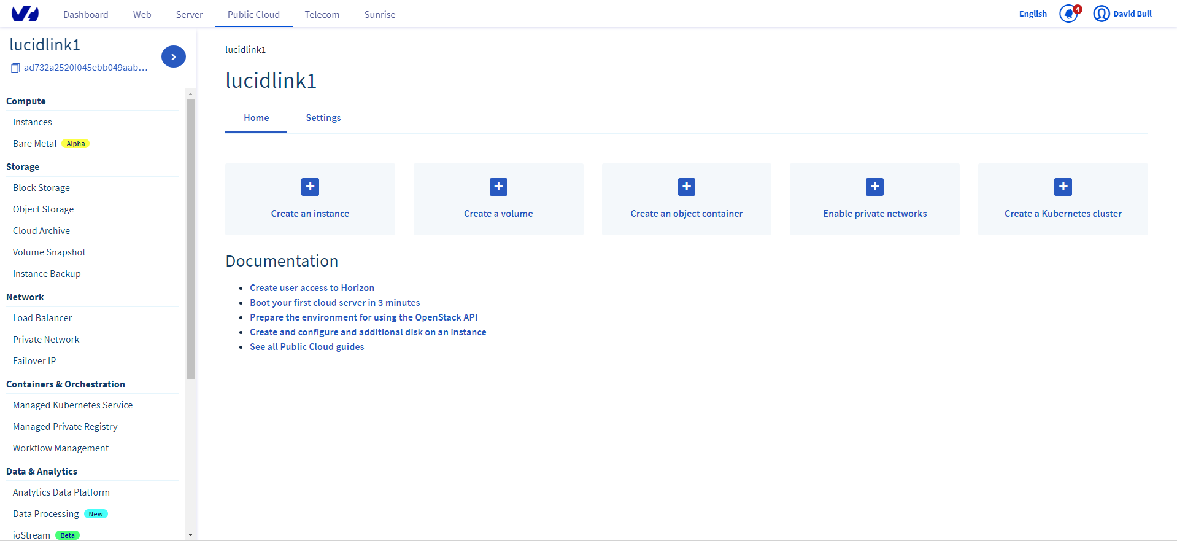Go to Instances in the sidebar

pyautogui.click(x=33, y=122)
